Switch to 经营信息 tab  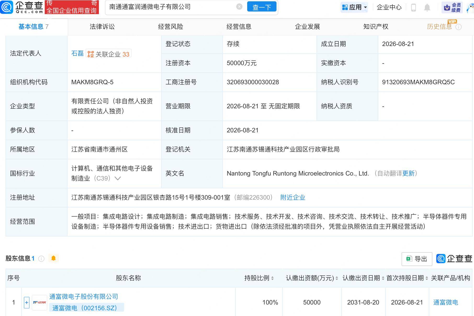point(239,27)
